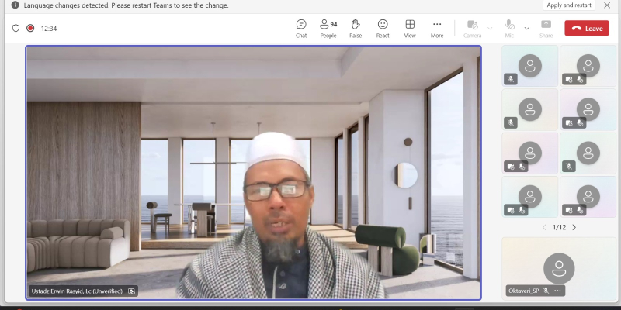Click the meeting timer 12:34

pyautogui.click(x=49, y=29)
